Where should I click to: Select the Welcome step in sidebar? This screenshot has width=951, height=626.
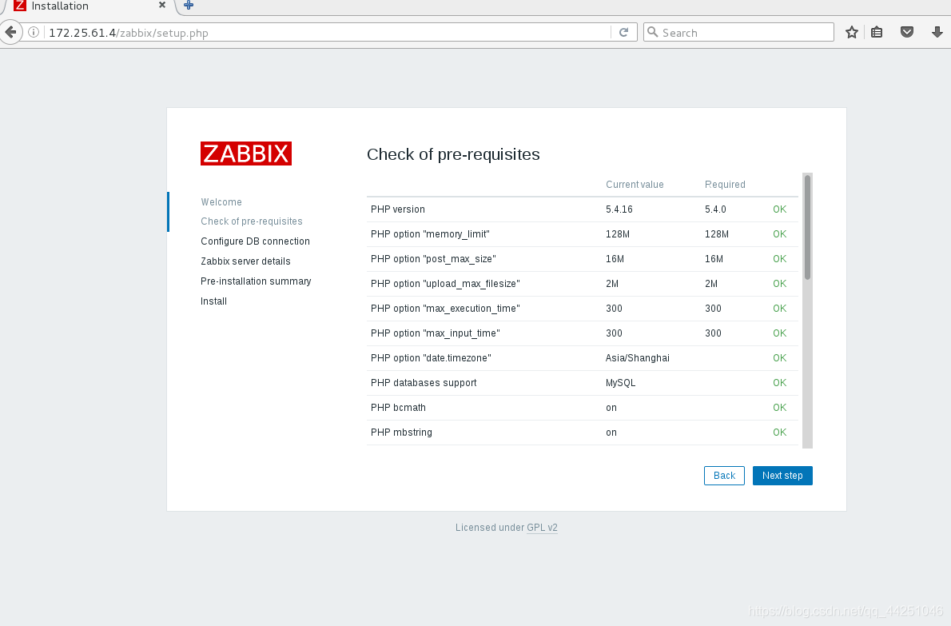[x=221, y=202]
